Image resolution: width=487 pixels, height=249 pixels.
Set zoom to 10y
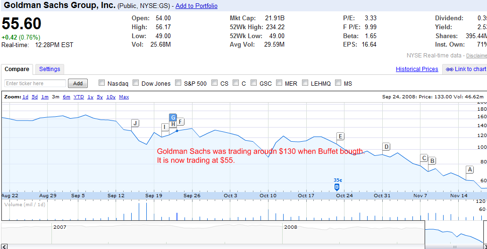coord(111,97)
